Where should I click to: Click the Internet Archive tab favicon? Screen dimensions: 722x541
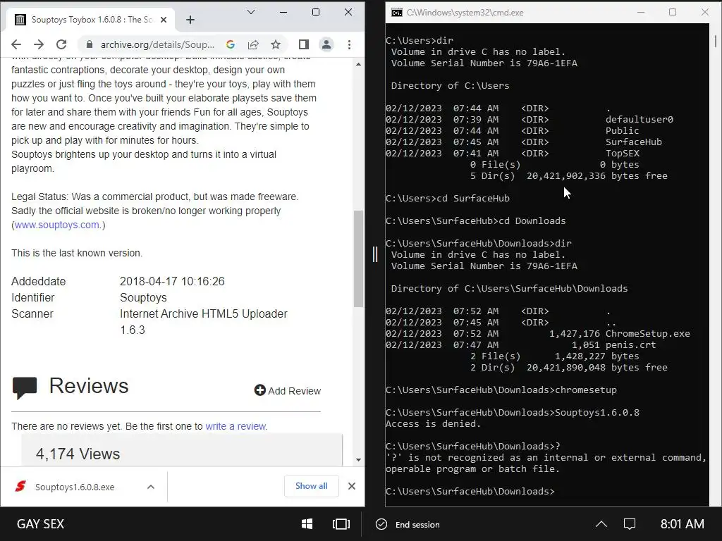pos(20,20)
